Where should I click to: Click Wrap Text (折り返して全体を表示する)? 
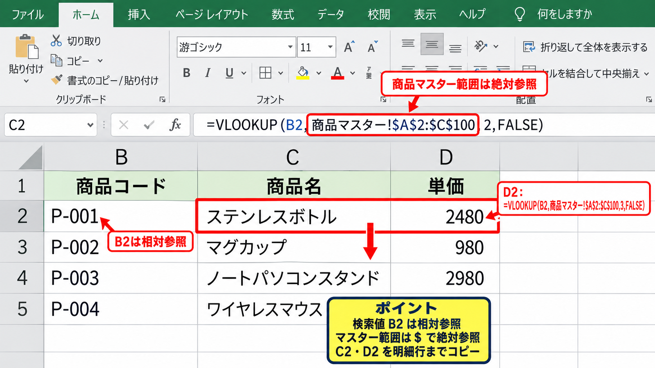tap(585, 47)
